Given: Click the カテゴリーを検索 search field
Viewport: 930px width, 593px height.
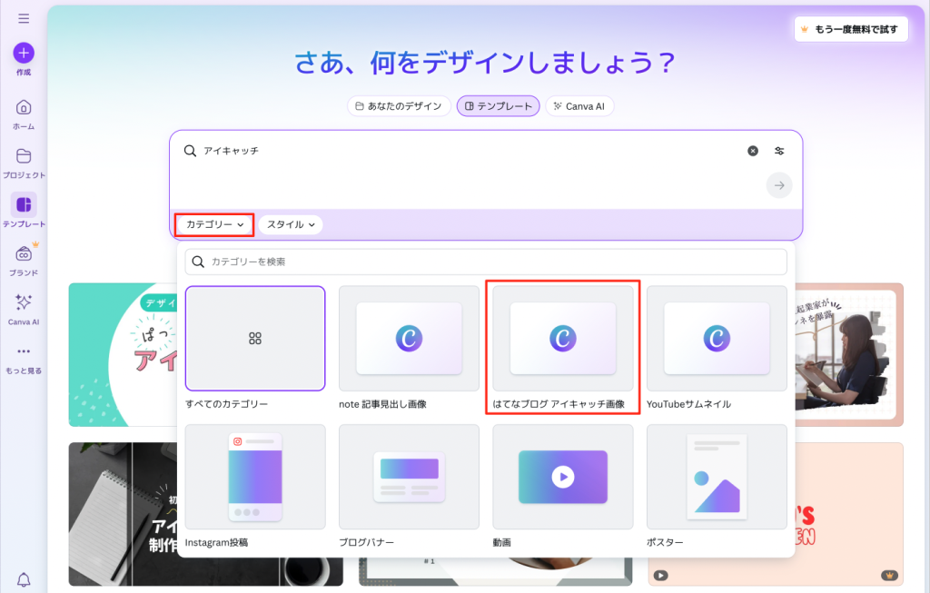Looking at the screenshot, I should (486, 262).
